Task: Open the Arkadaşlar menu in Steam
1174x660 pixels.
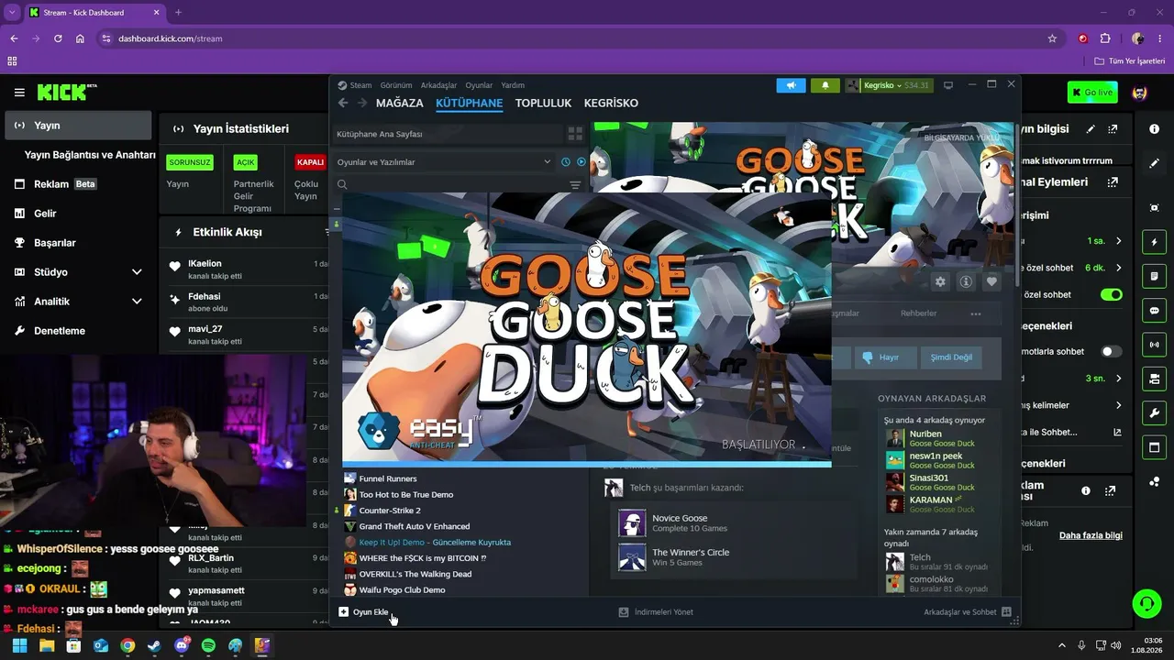Action: [438, 85]
